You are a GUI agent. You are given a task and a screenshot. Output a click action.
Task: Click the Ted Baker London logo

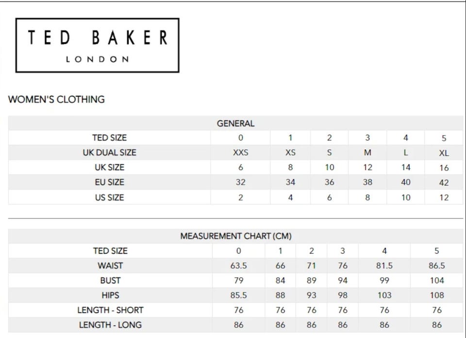(x=97, y=45)
